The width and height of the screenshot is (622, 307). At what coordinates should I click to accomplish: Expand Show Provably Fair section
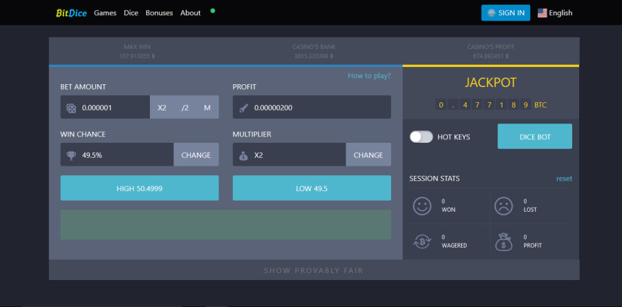coord(314,270)
